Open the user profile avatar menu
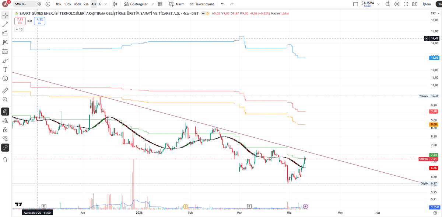 coord(6,4)
